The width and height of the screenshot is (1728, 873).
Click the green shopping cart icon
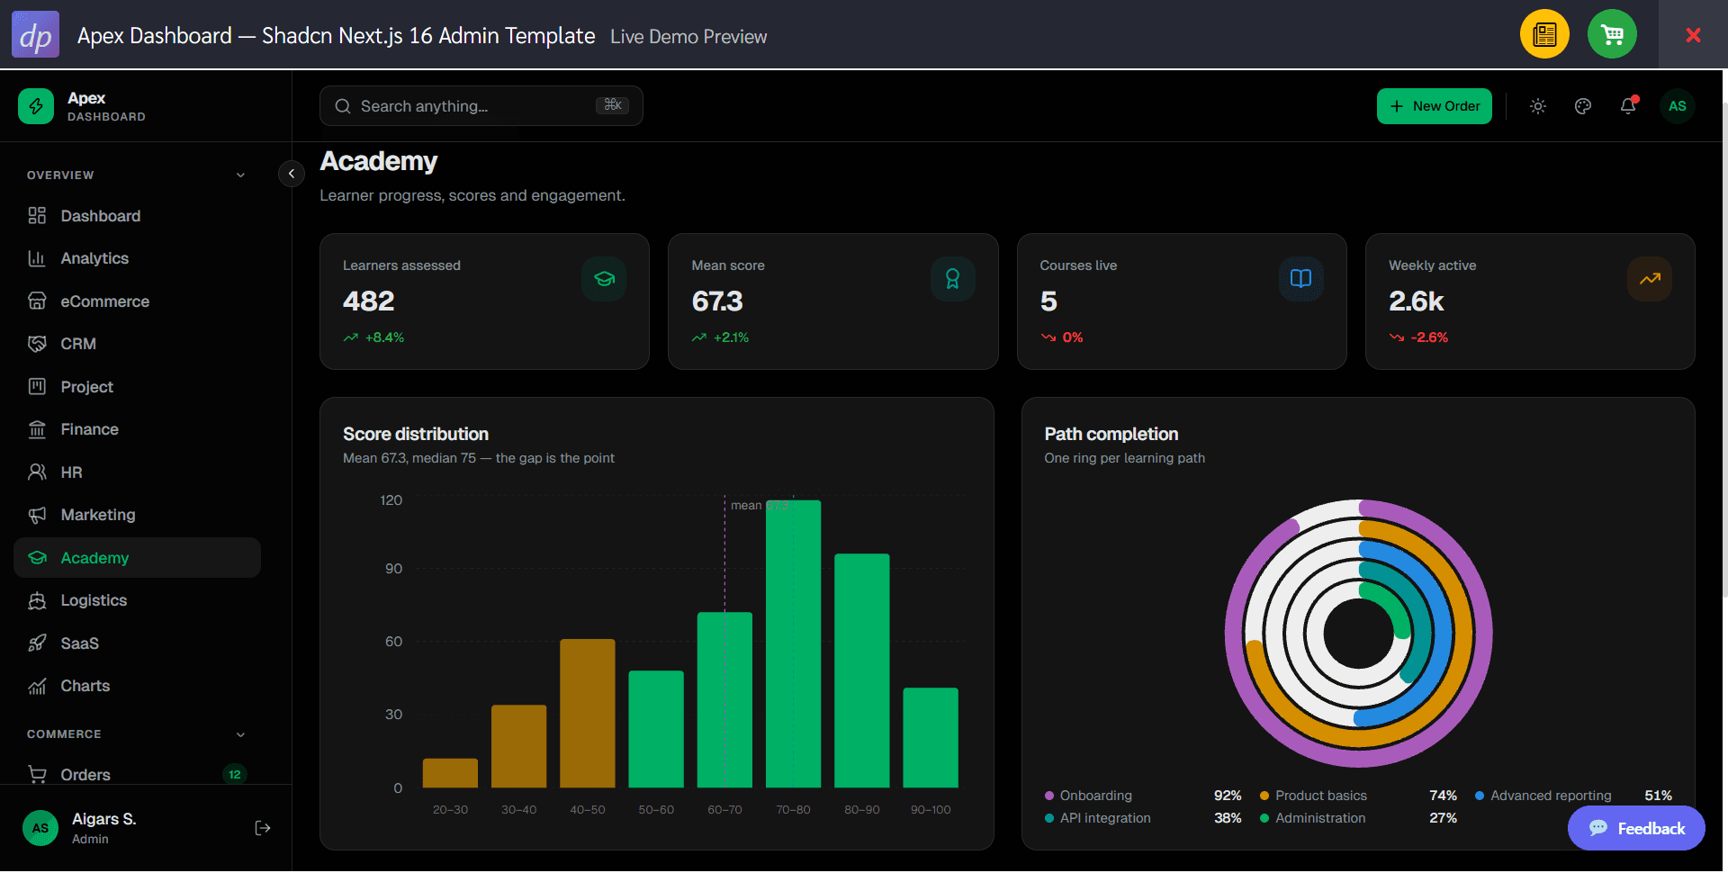click(x=1612, y=35)
